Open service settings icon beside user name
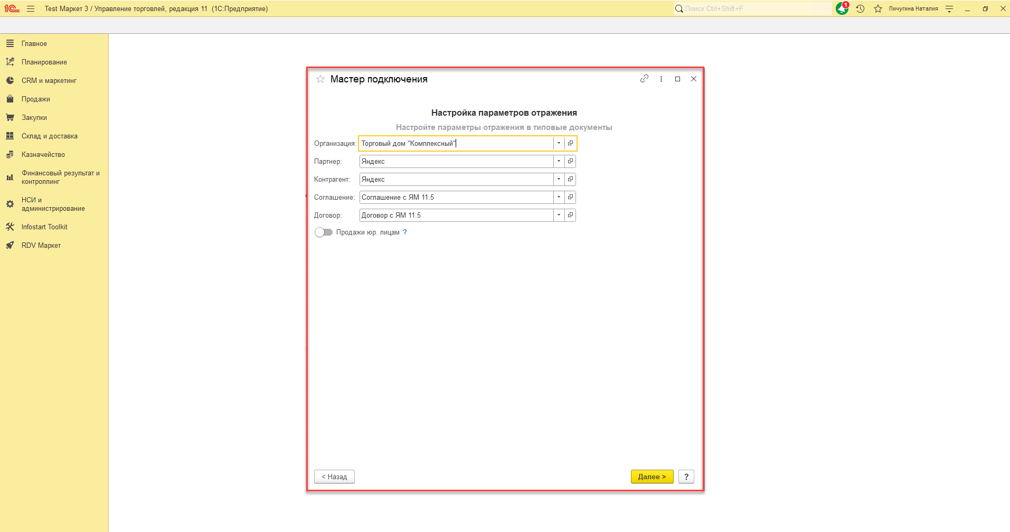 [949, 8]
